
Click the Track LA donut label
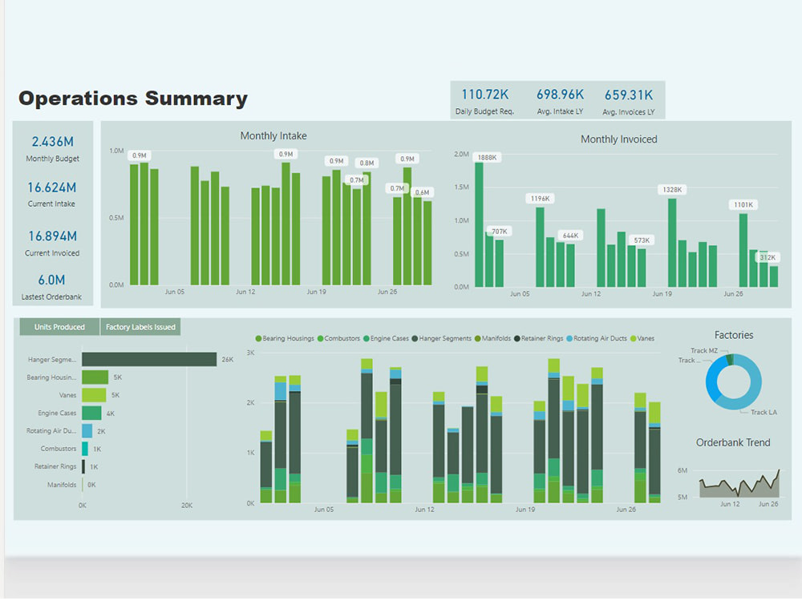tap(764, 413)
